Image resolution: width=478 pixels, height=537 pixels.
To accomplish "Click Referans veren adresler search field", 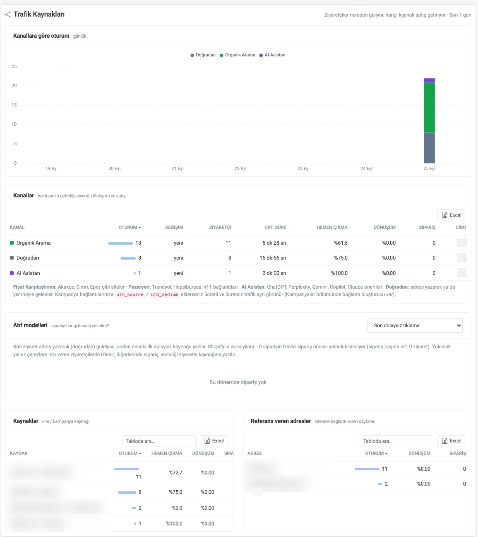I will 397,441.
